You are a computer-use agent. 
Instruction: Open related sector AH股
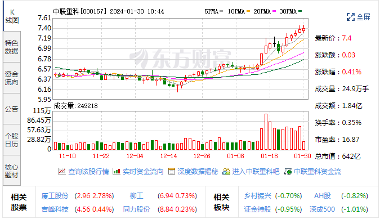click(x=323, y=196)
